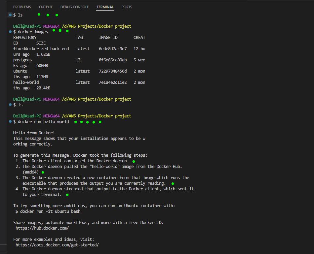Click the 'Hello from Docker!' line

(x=34, y=133)
